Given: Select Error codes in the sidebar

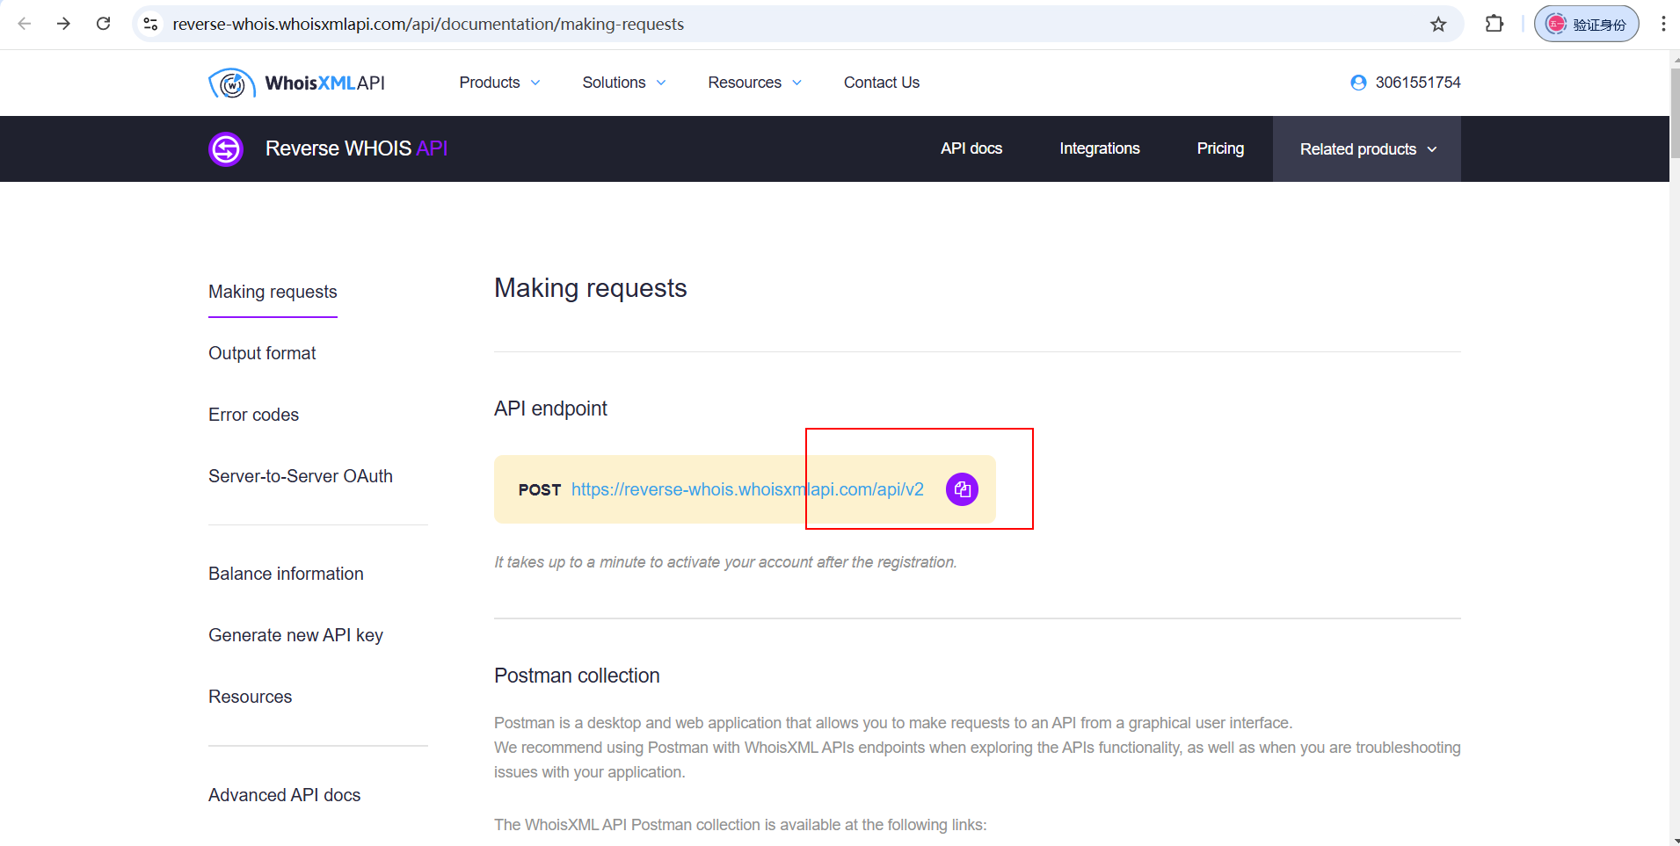Looking at the screenshot, I should [253, 415].
